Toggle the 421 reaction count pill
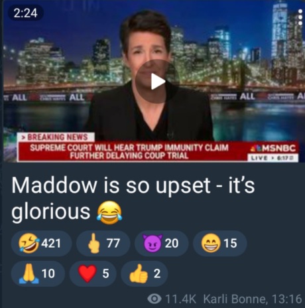This screenshot has width=305, height=308. pos(41,244)
